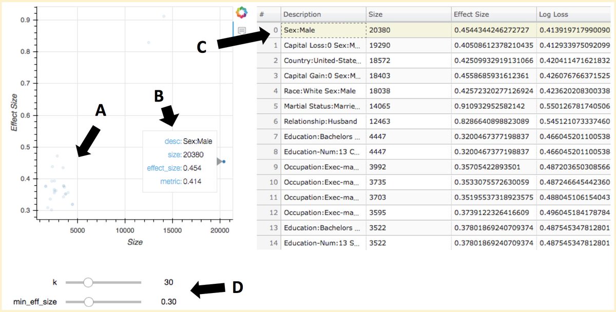
Task: Select row number 7 index cell
Action: pyautogui.click(x=268, y=136)
